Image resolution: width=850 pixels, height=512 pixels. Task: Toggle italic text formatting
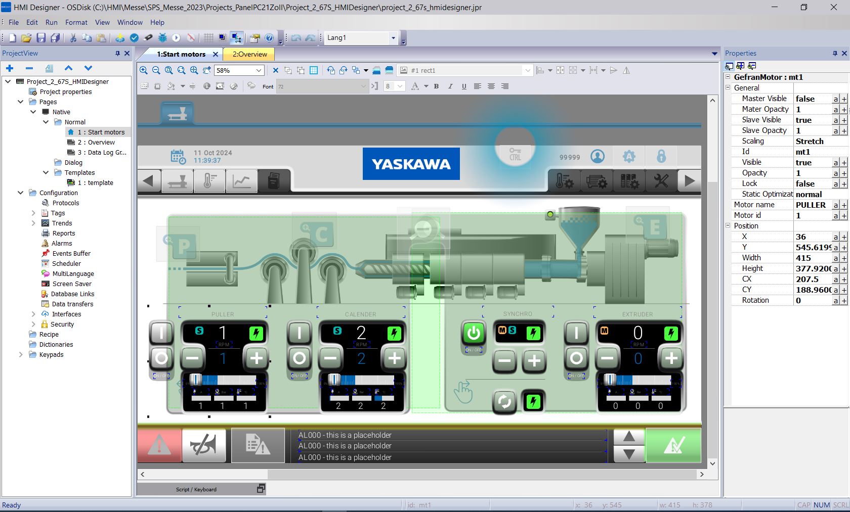click(x=450, y=86)
